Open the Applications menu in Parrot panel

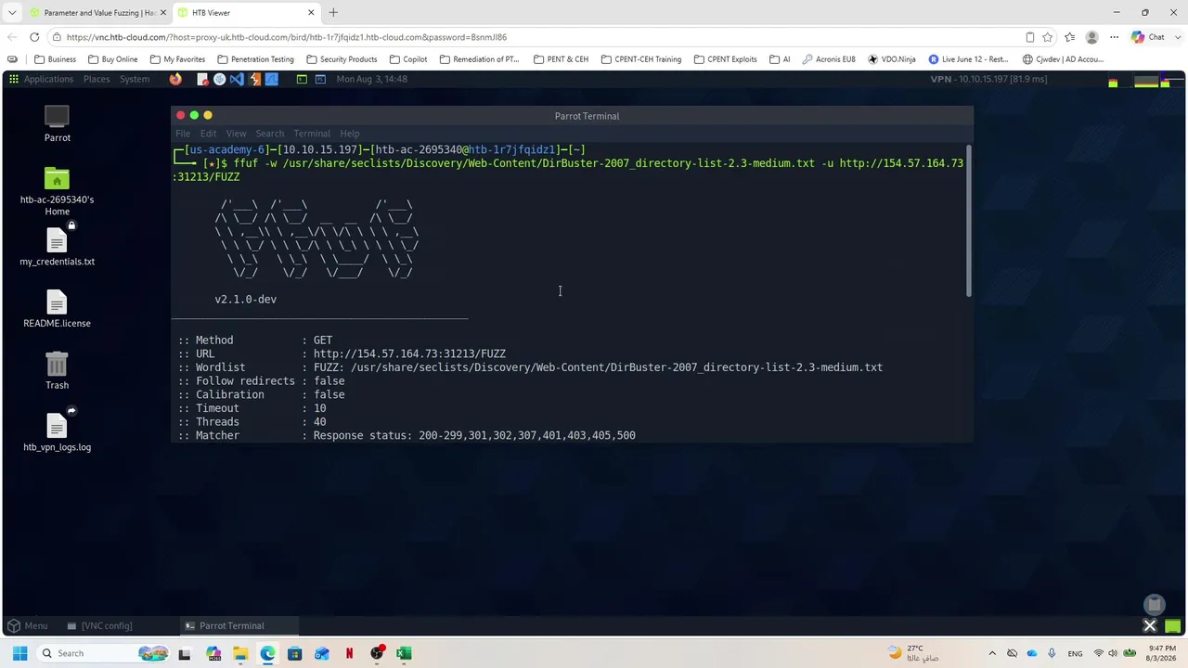48,79
